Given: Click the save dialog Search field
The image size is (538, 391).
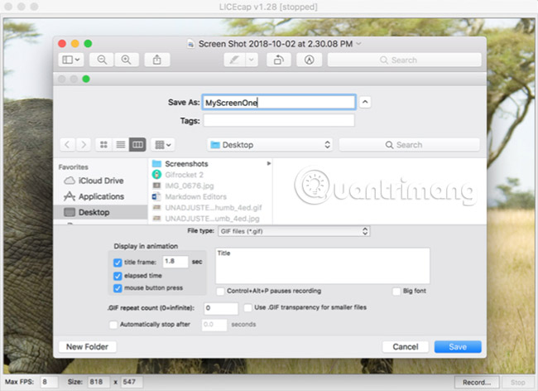Looking at the screenshot, I should pyautogui.click(x=410, y=144).
